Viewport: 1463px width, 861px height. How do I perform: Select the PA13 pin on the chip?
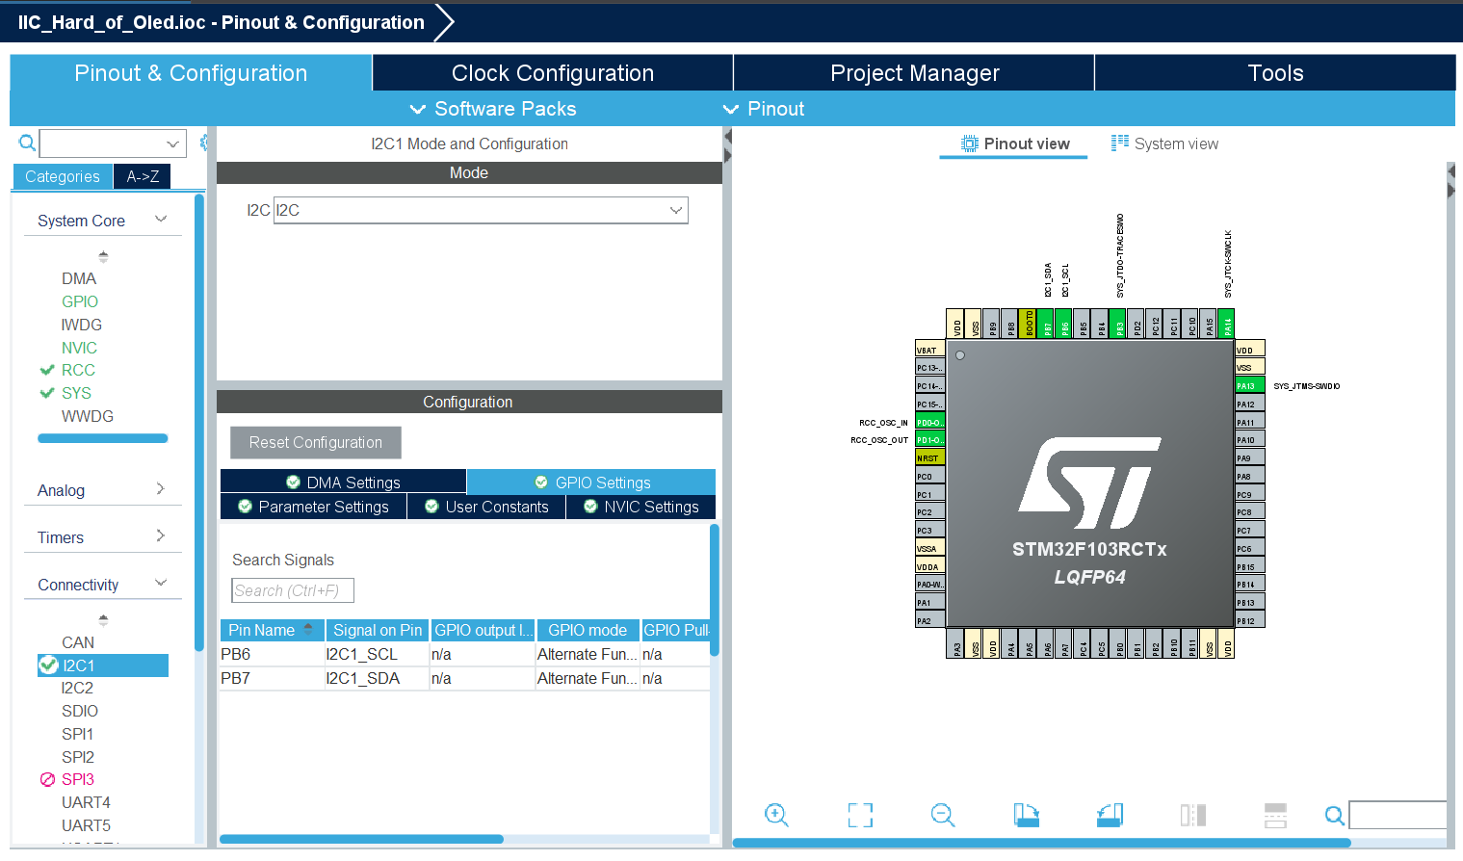pyautogui.click(x=1249, y=385)
